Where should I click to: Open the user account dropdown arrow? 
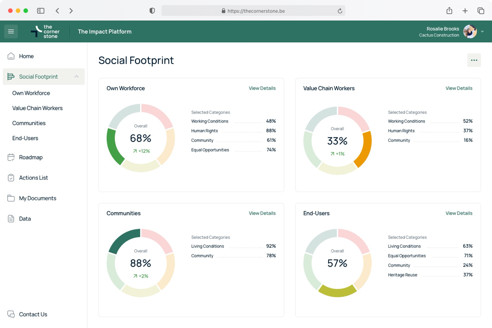(x=482, y=31)
